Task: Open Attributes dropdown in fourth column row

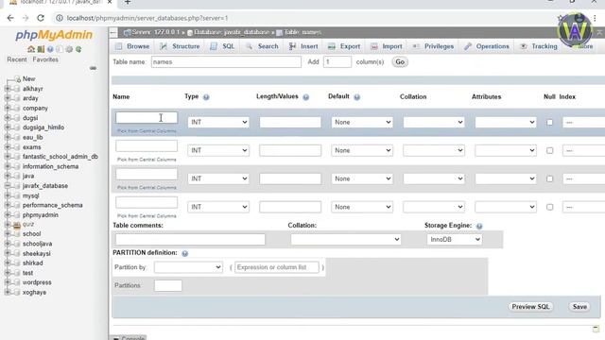Action: tap(506, 207)
